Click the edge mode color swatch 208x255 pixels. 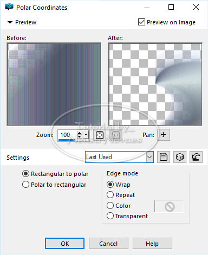(x=169, y=206)
